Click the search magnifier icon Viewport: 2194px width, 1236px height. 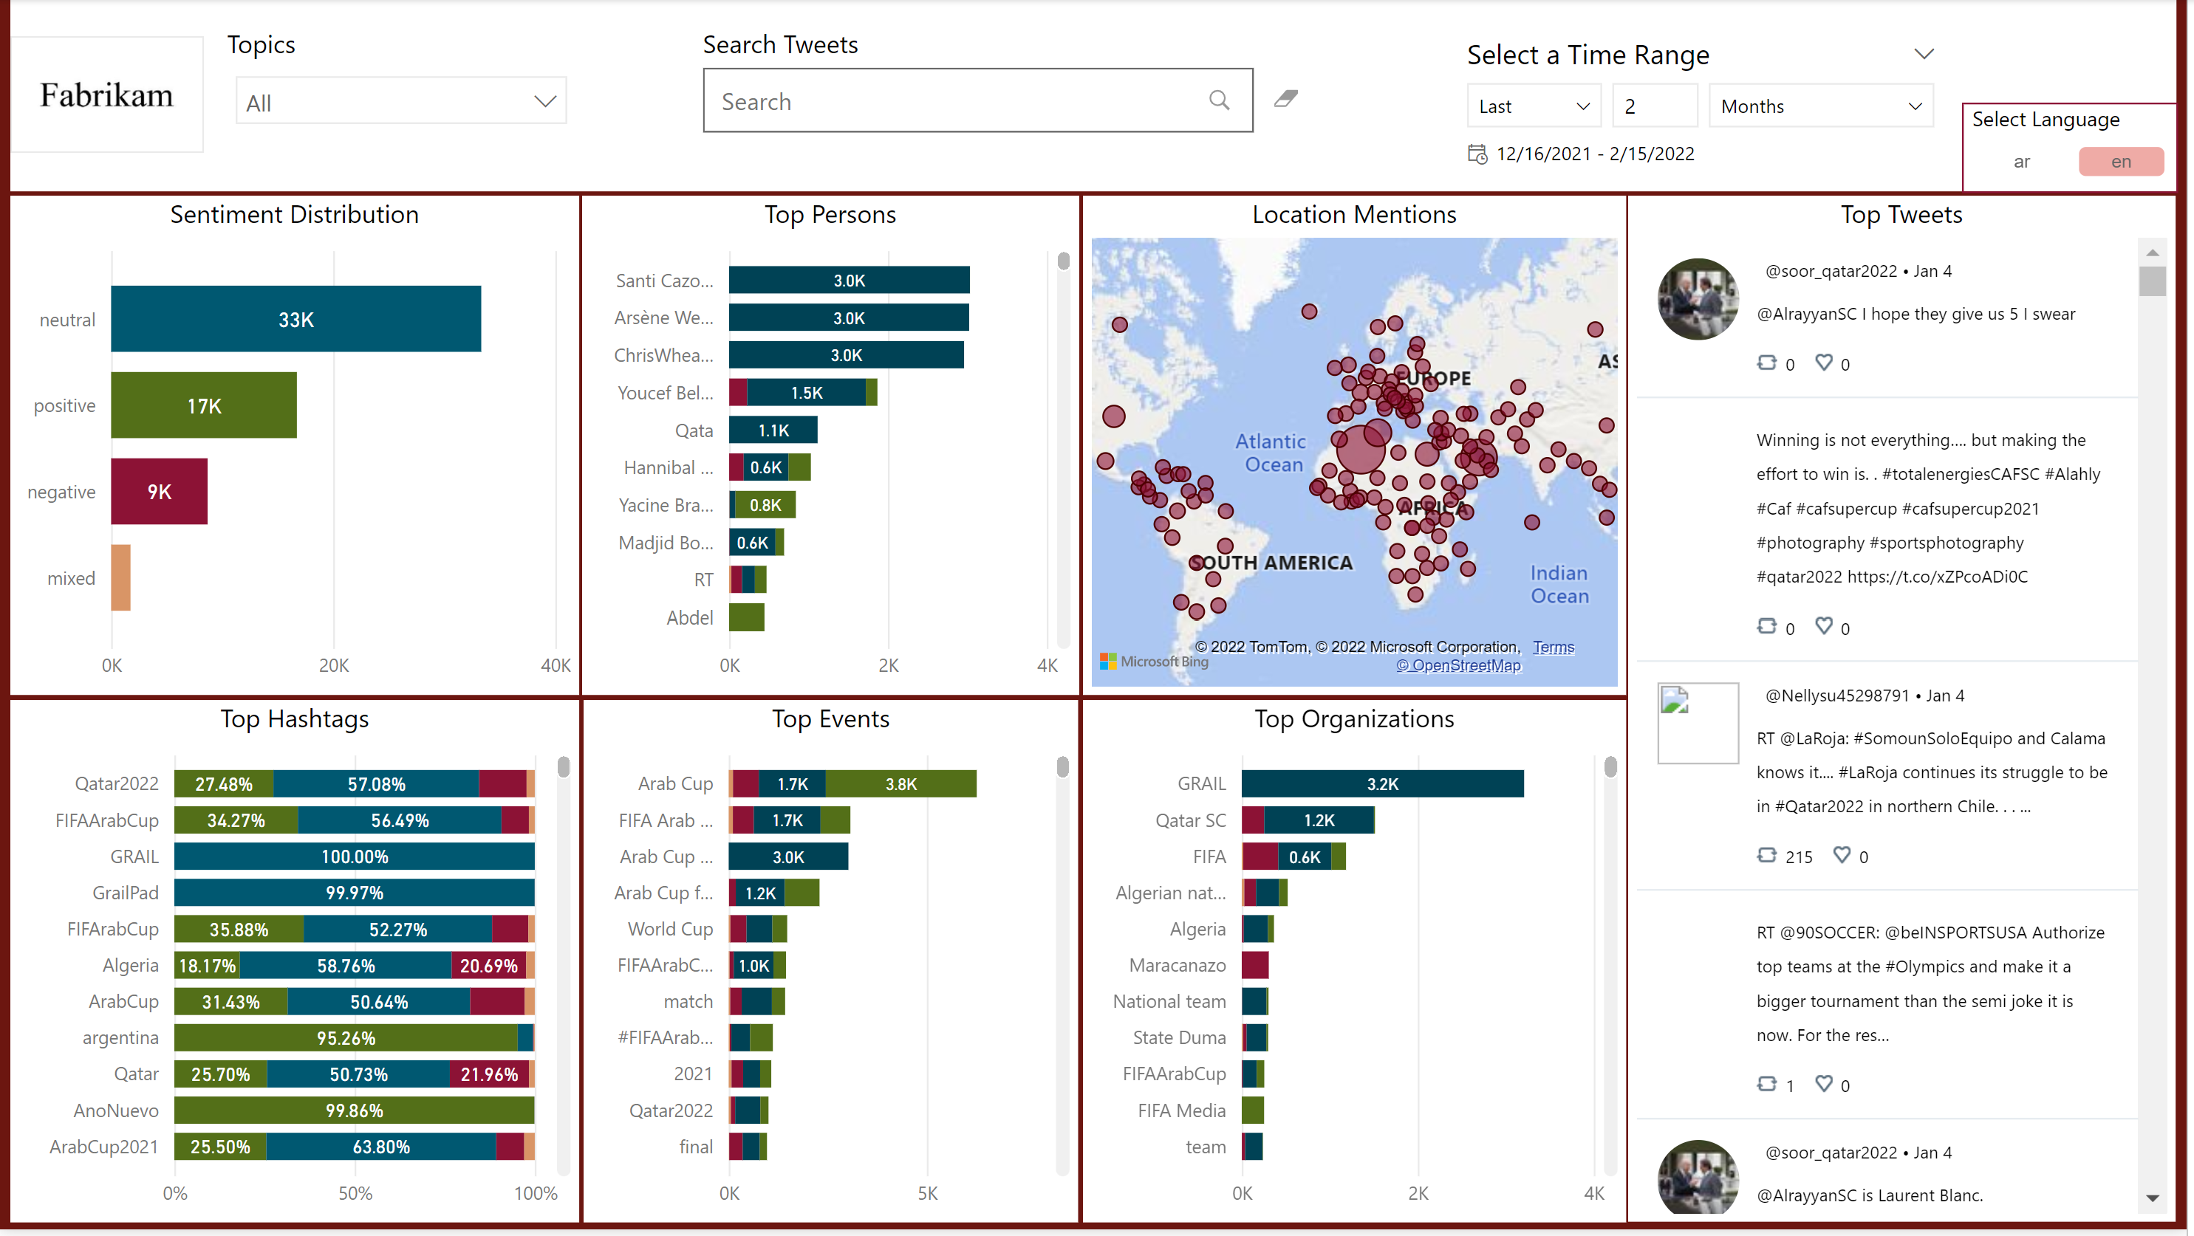(x=1219, y=100)
